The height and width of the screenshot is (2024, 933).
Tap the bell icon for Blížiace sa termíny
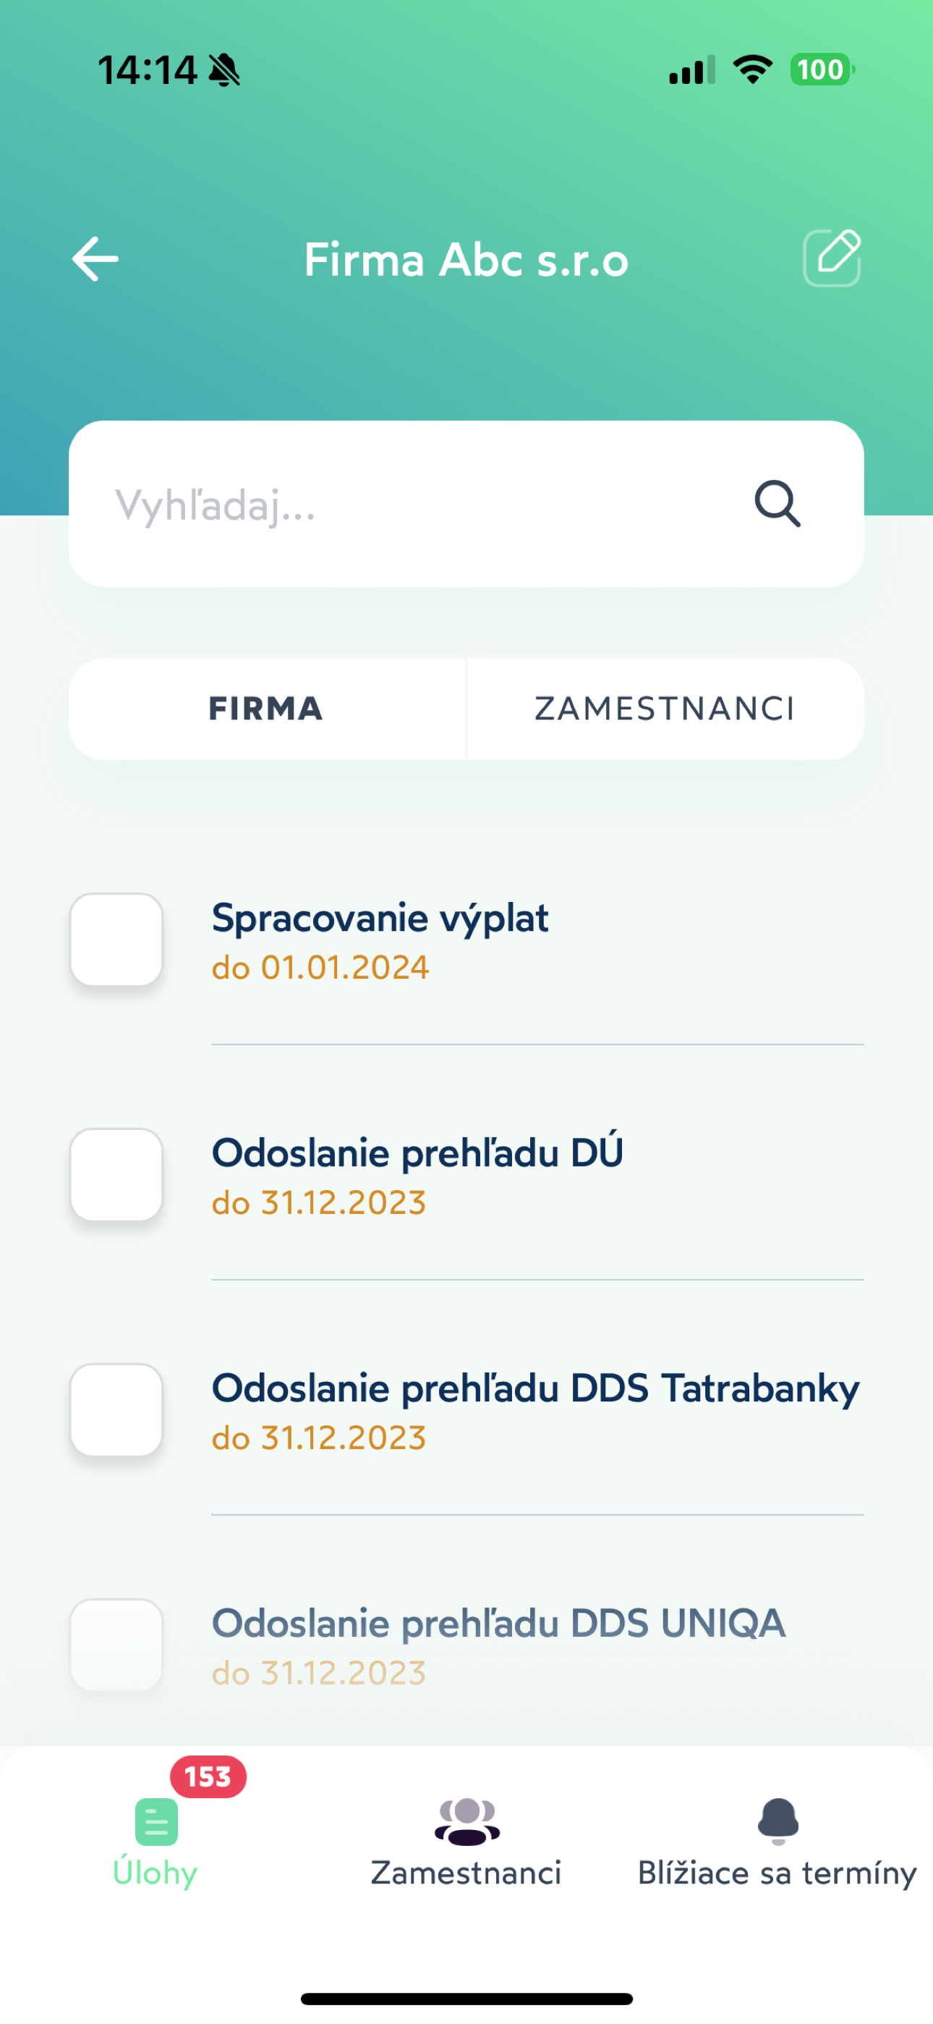tap(777, 1820)
